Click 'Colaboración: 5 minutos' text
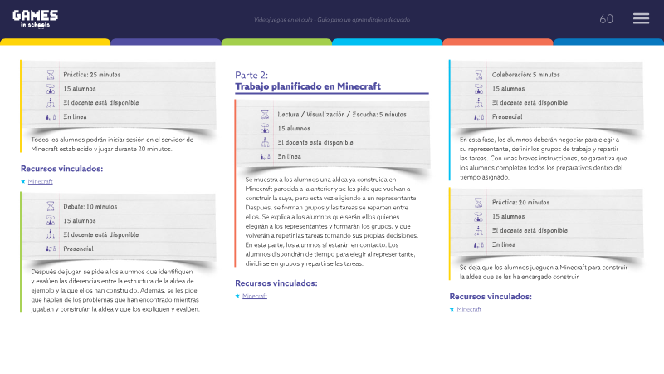The image size is (664, 374). [x=525, y=75]
